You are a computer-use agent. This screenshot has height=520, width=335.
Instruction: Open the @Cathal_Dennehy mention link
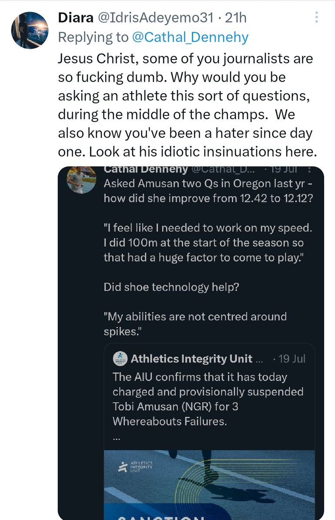pyautogui.click(x=190, y=37)
